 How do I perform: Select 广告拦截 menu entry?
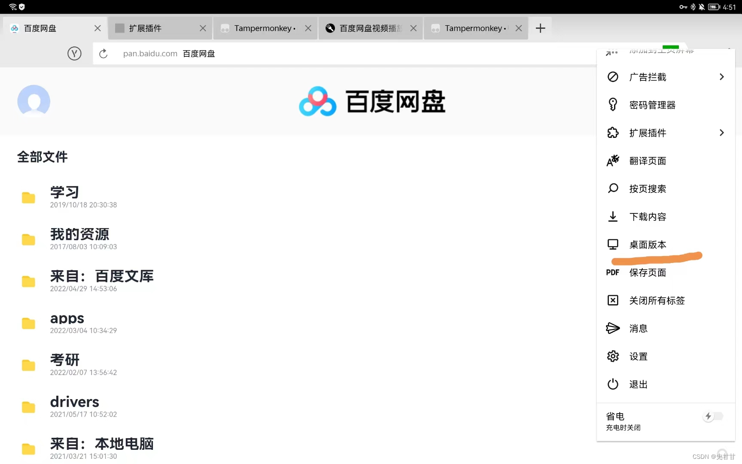(x=666, y=77)
